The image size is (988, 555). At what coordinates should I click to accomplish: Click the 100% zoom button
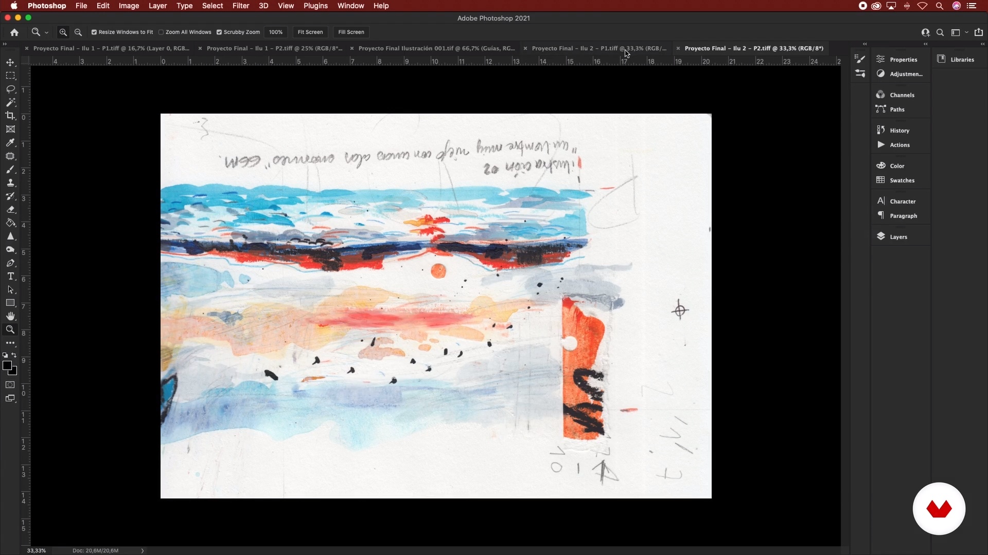click(x=276, y=32)
